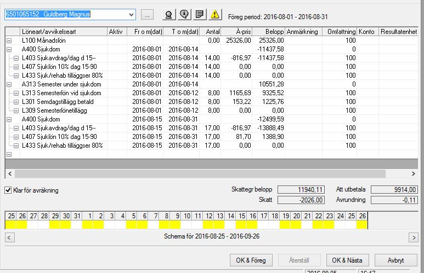Image resolution: width=424 pixels, height=273 pixels.
Task: Select the L100 Månadslön belopp 25326,00 cell
Action: [269, 40]
